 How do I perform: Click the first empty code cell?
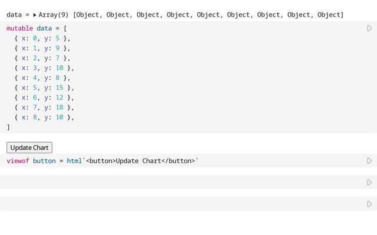pos(177,183)
